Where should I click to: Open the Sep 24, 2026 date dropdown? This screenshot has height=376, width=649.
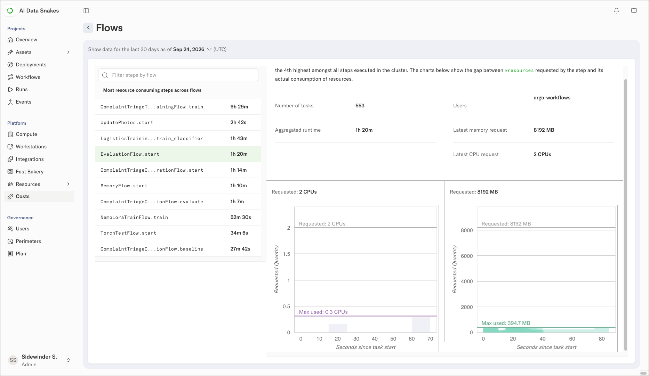tap(192, 49)
